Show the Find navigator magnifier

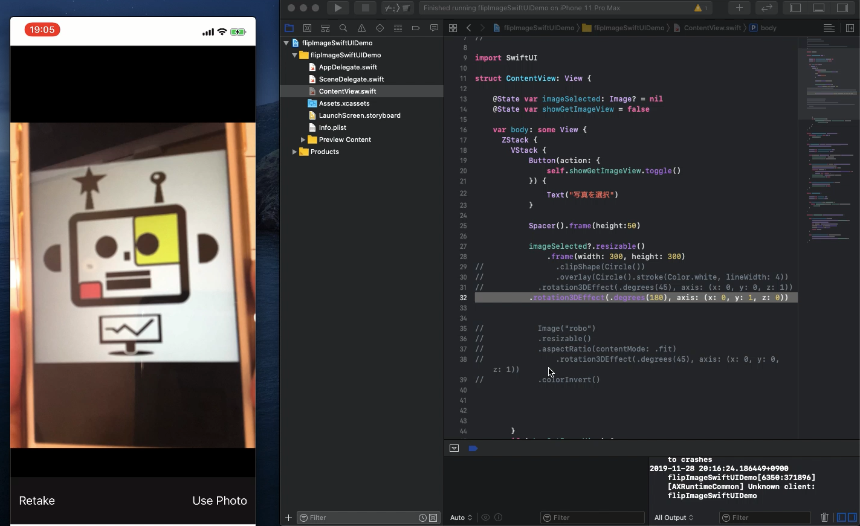click(343, 28)
